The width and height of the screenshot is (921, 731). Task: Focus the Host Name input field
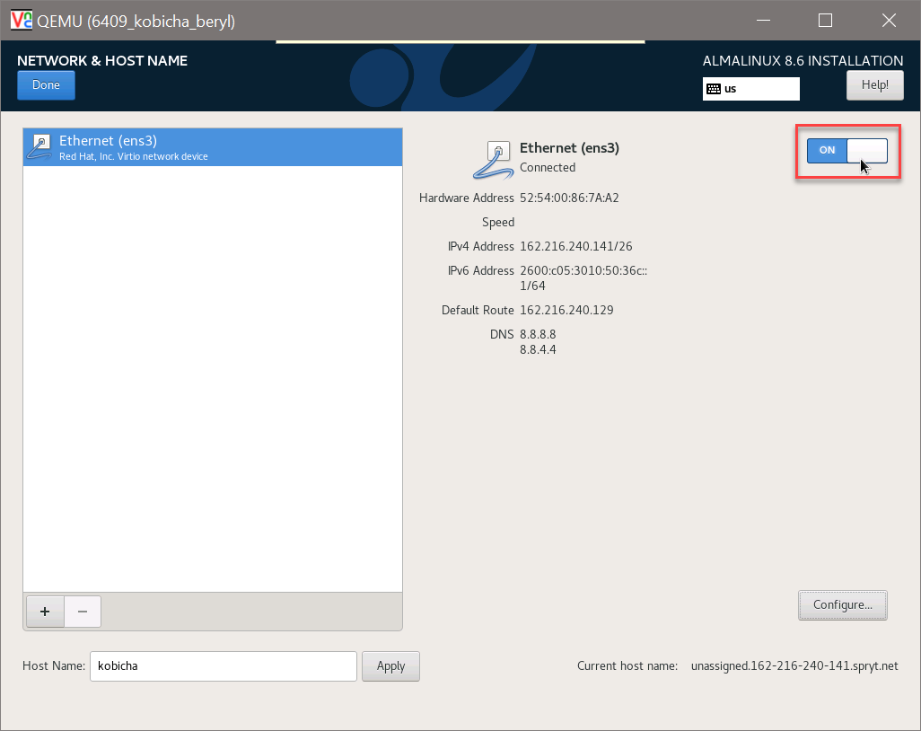[x=224, y=666]
